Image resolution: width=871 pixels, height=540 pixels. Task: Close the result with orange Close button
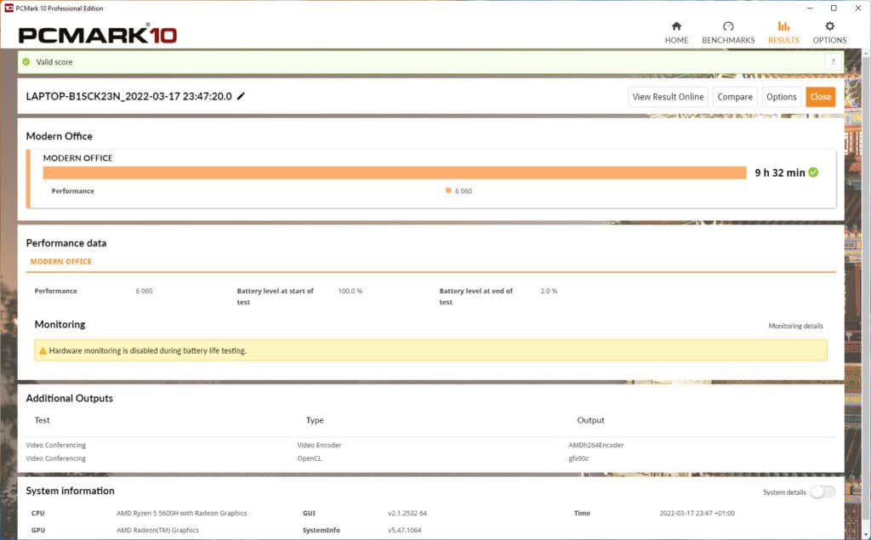(x=821, y=97)
